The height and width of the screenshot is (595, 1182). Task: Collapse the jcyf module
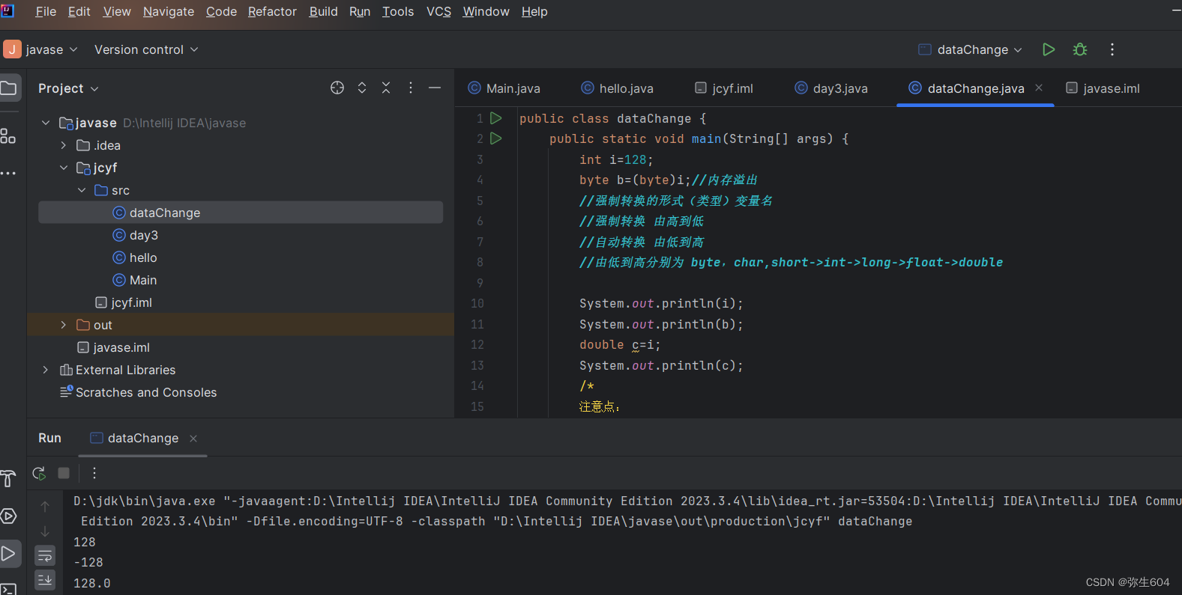click(x=64, y=168)
